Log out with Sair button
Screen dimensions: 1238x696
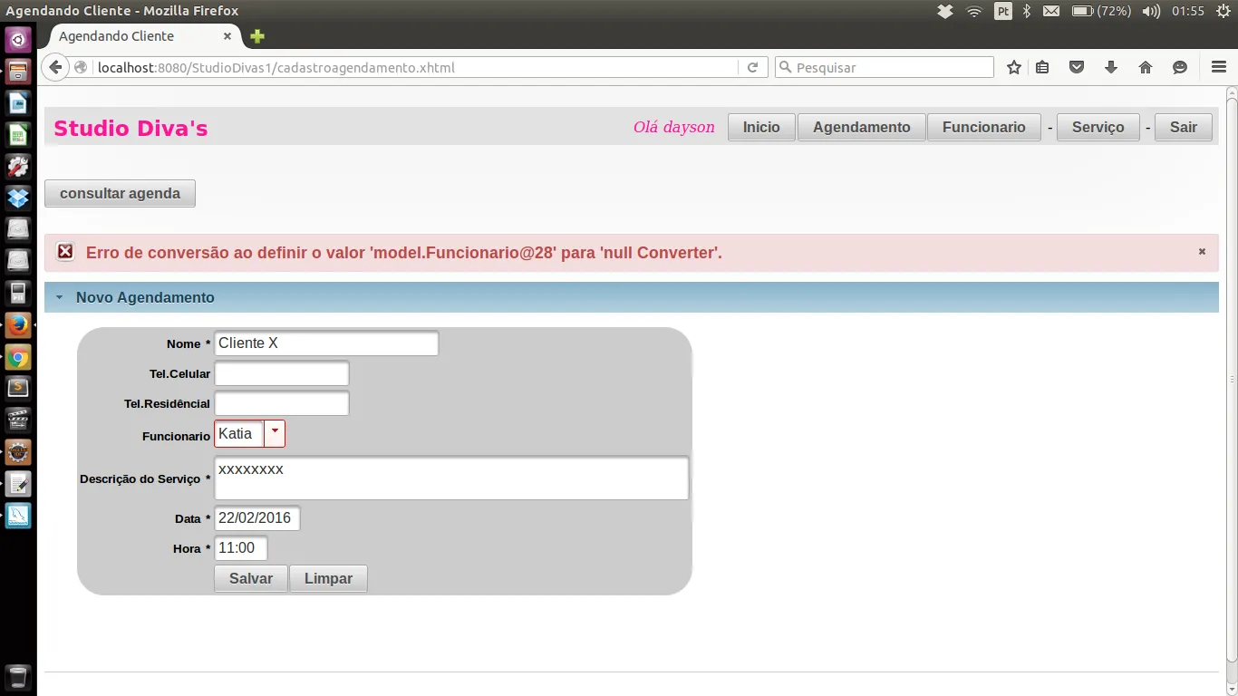(1184, 128)
